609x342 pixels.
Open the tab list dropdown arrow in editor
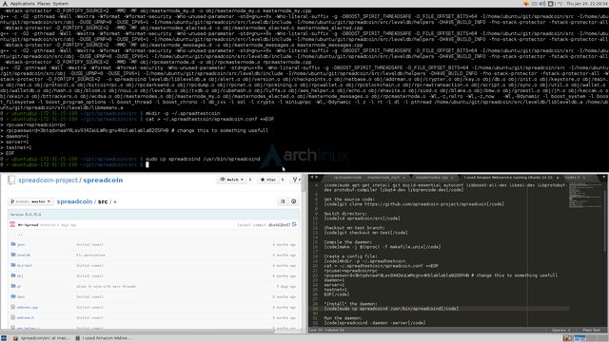tap(604, 178)
